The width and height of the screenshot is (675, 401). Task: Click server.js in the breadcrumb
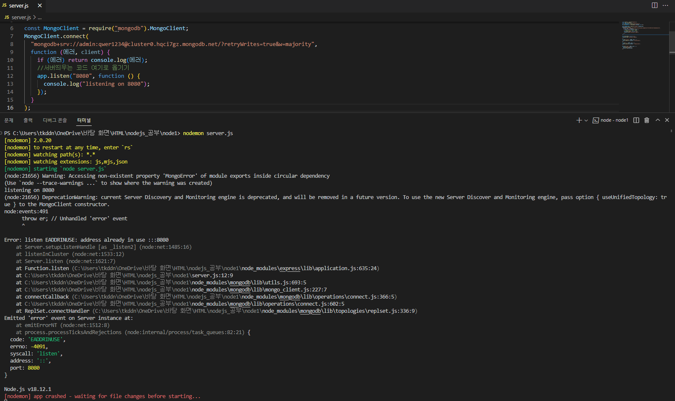(21, 17)
